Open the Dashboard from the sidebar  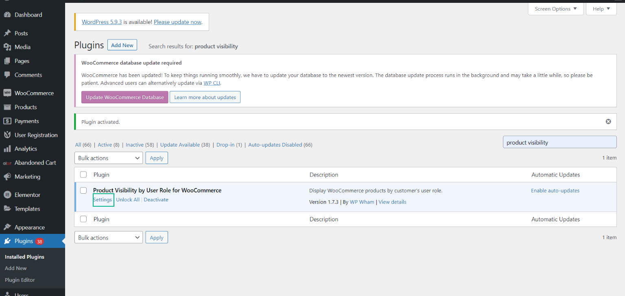pos(8,15)
